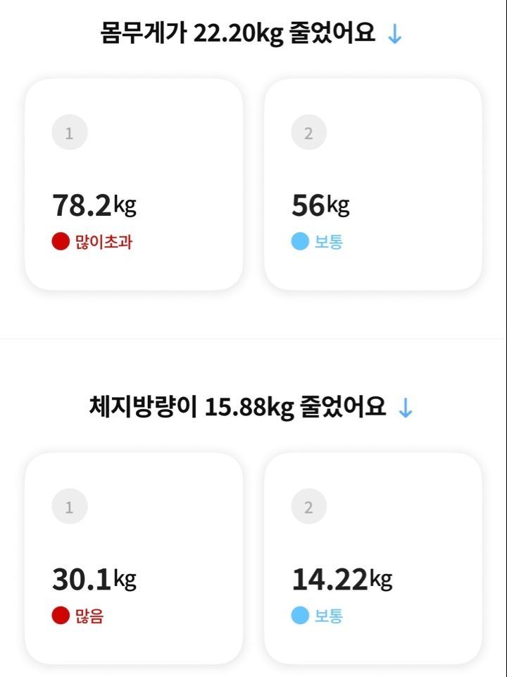Select the 많이초과 status label
The height and width of the screenshot is (677, 507).
[x=104, y=241]
